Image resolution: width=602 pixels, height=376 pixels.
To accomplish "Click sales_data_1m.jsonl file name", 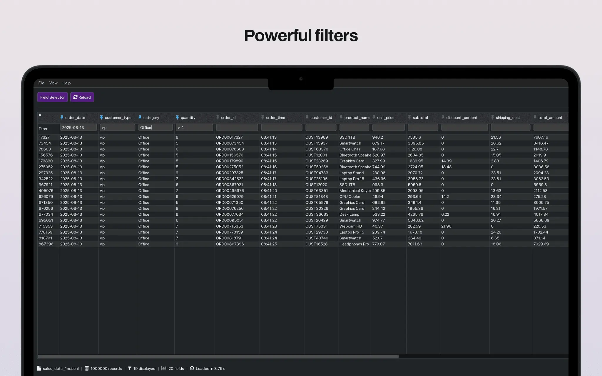I will [x=61, y=368].
